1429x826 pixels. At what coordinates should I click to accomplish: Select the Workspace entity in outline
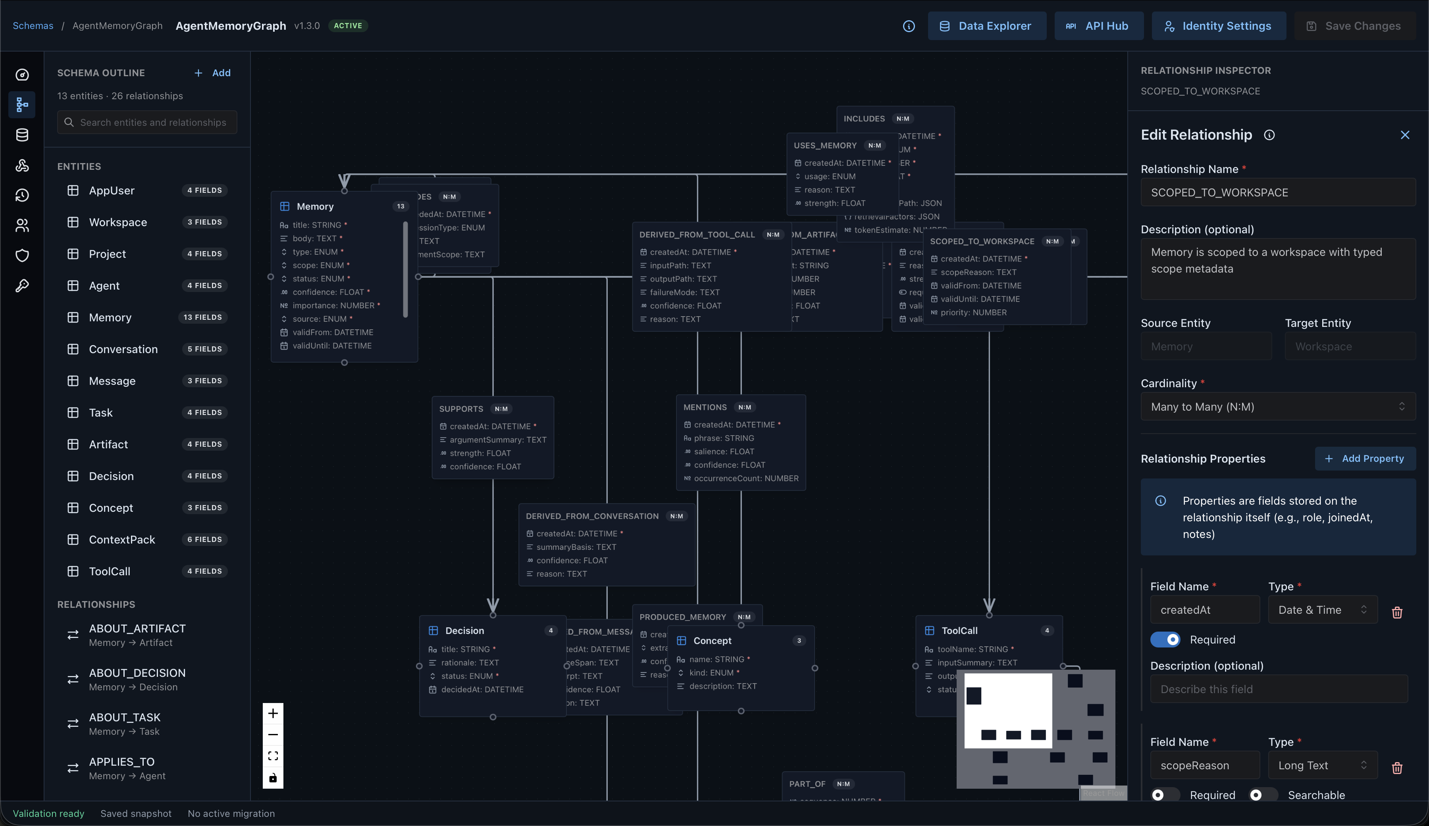[x=147, y=222]
